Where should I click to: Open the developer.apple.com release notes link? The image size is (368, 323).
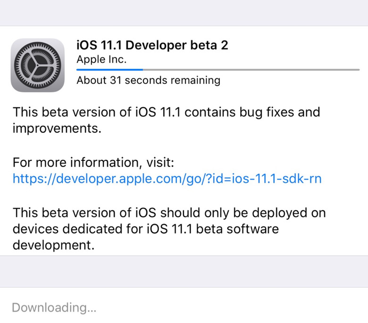coord(167,179)
